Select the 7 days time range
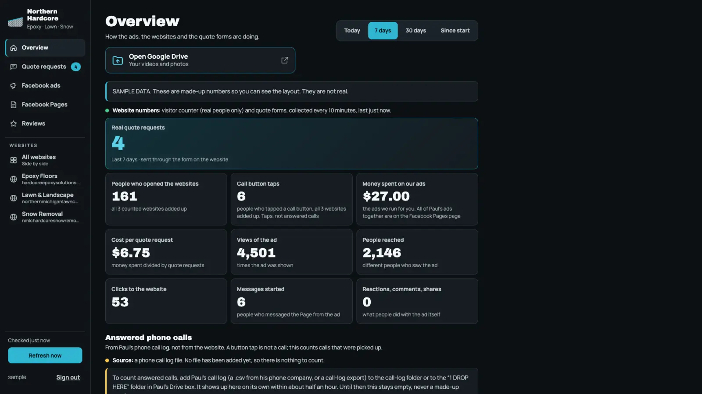702x394 pixels. pyautogui.click(x=383, y=31)
